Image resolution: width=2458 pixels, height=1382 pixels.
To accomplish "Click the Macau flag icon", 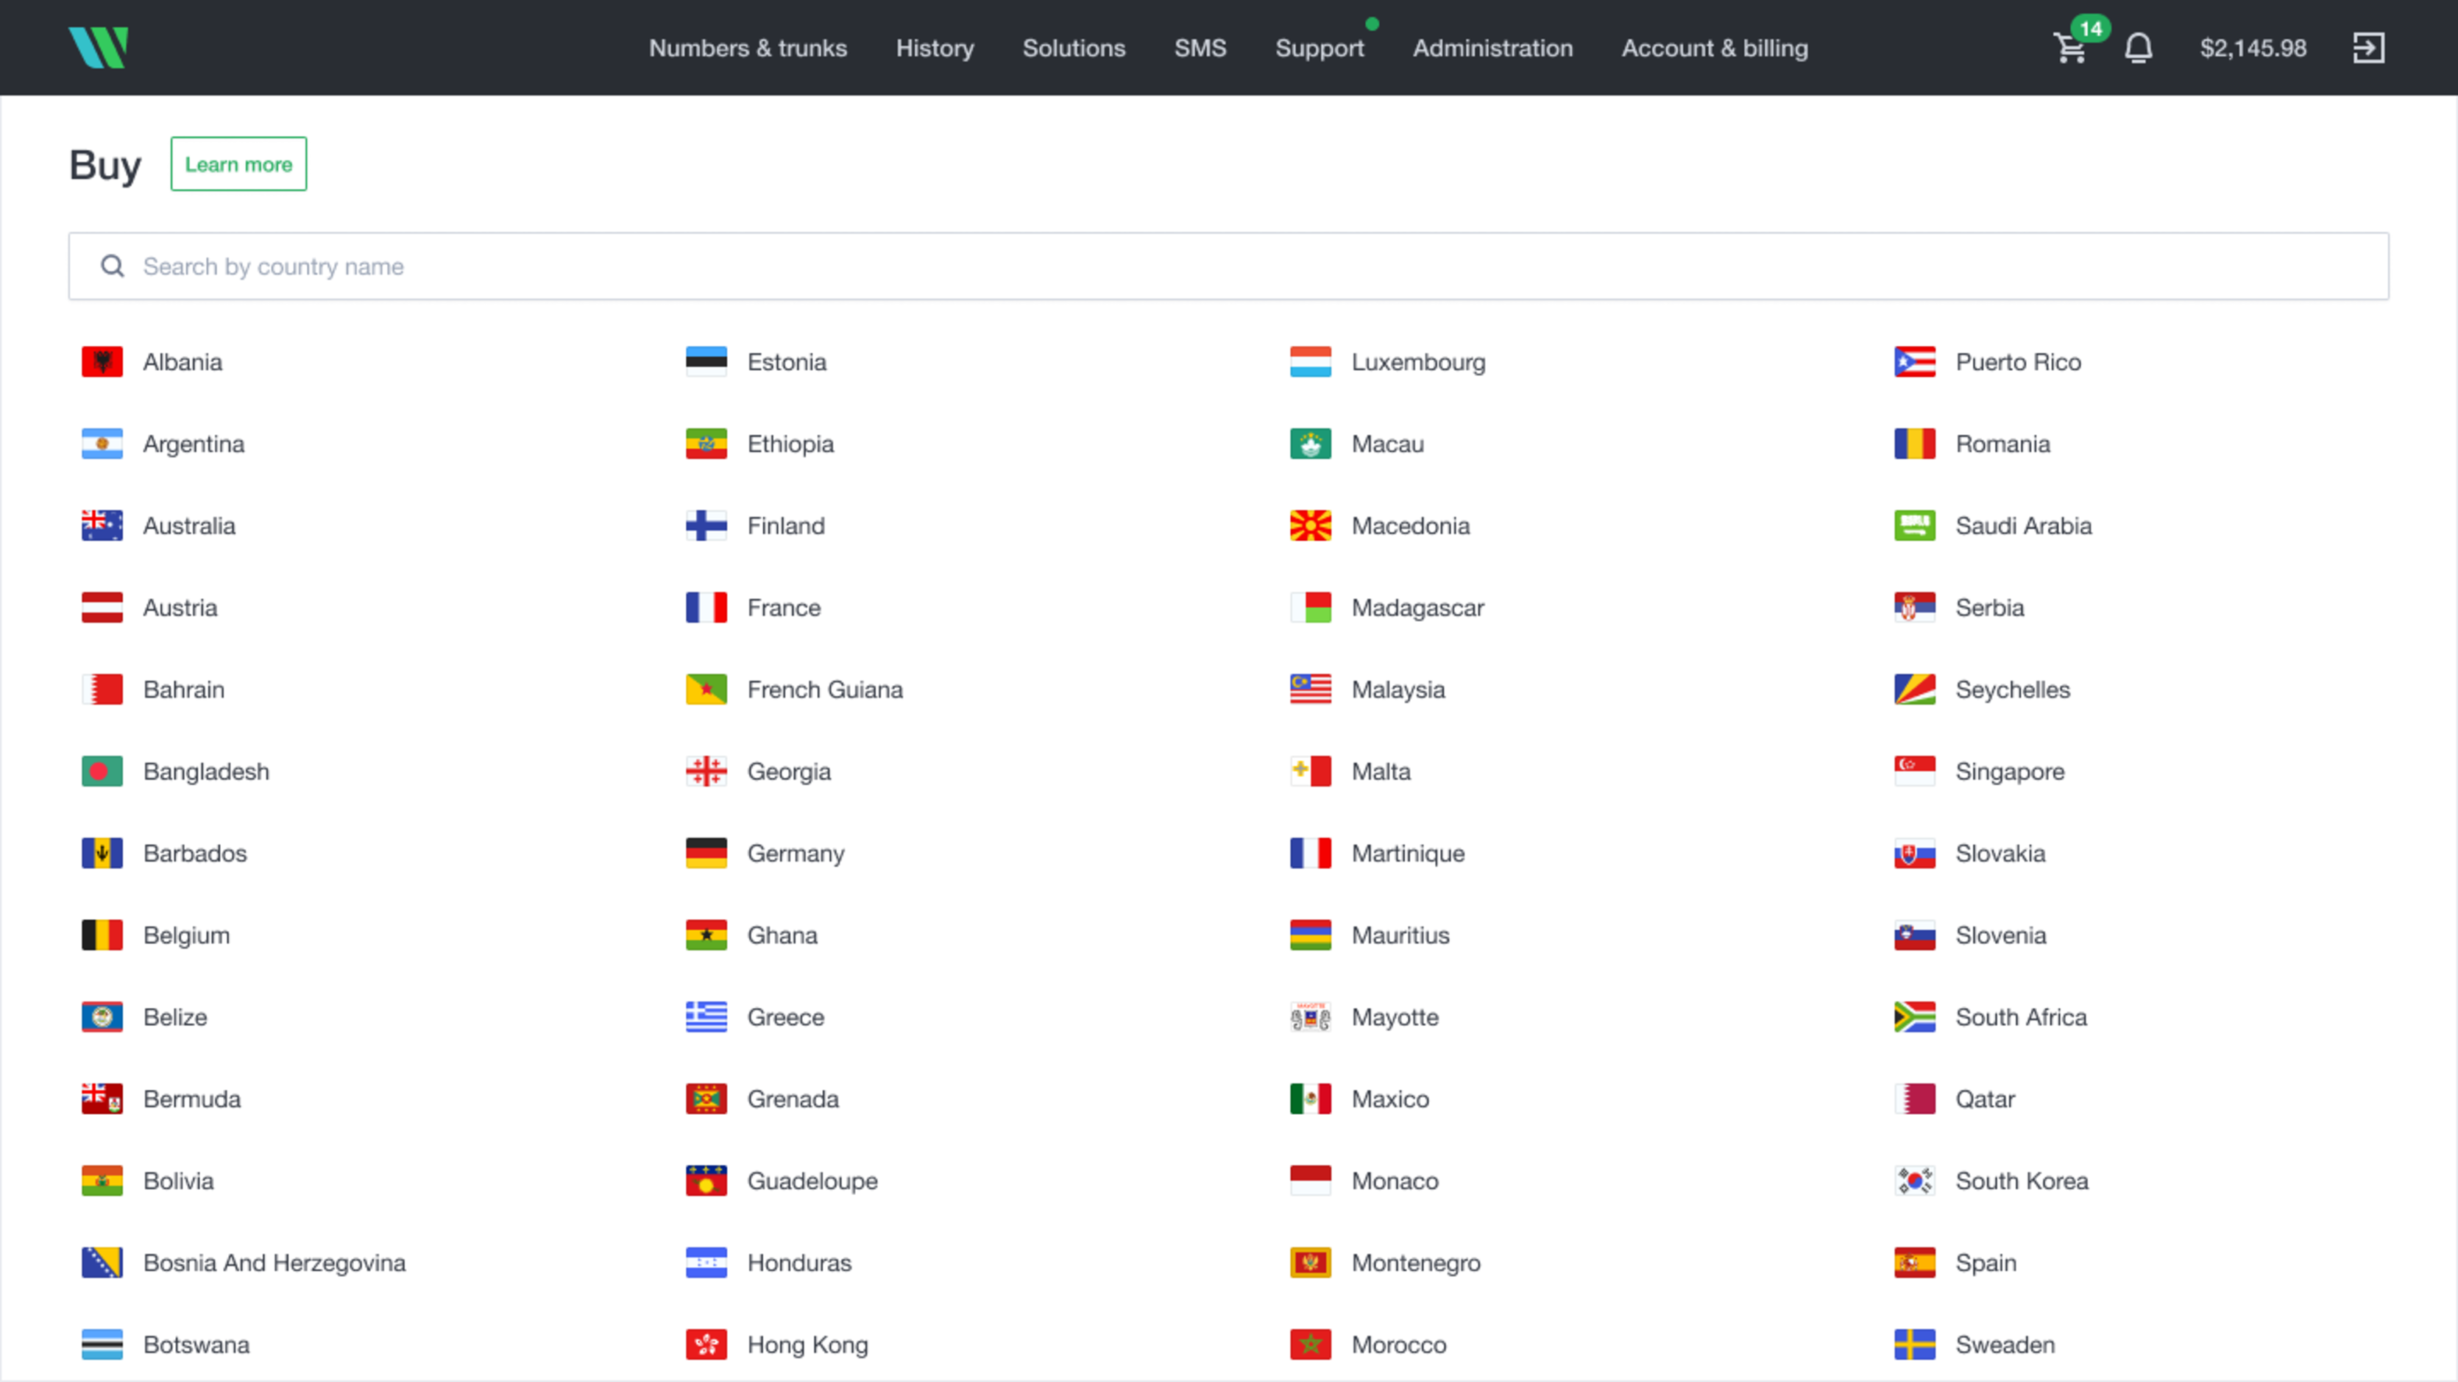I will (1310, 444).
